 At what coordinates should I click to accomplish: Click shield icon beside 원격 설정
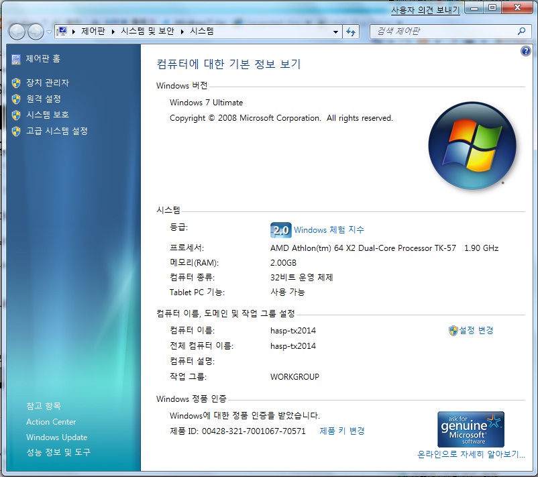[x=16, y=99]
